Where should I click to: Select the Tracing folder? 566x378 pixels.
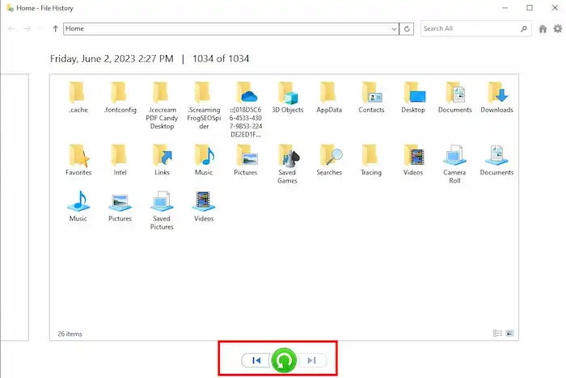[371, 160]
